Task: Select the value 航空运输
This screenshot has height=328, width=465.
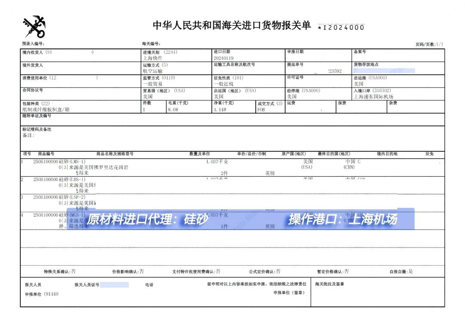Action: (152, 71)
